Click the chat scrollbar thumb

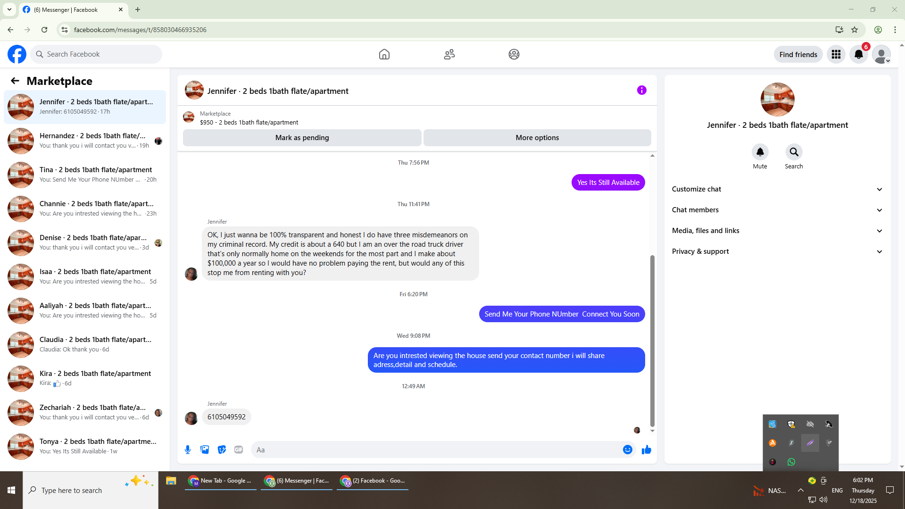(x=652, y=341)
